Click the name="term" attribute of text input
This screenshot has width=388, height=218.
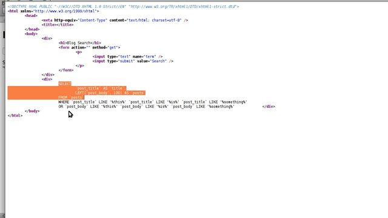[x=144, y=56]
